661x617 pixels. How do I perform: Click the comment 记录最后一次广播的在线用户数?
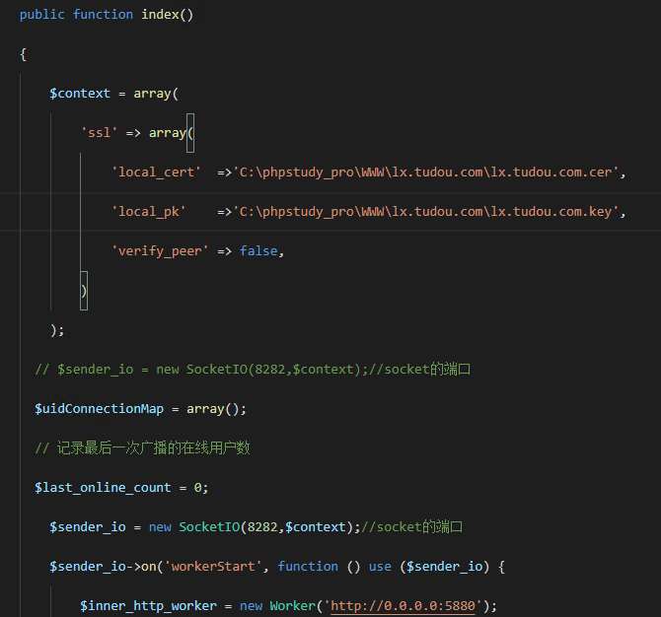click(142, 448)
